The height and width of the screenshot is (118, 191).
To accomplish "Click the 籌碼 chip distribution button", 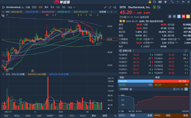I will (x=105, y=116).
